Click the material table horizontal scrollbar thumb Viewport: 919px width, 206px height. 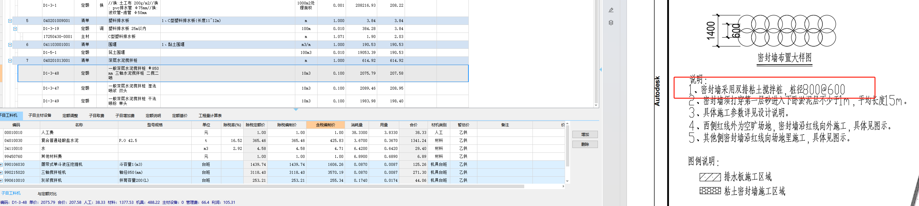coord(262,186)
